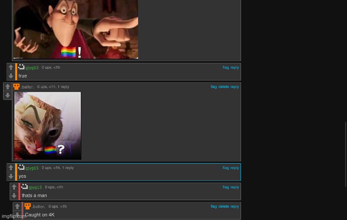
Task: Upvote gjyg15's "true" comment
Action: 11,68
